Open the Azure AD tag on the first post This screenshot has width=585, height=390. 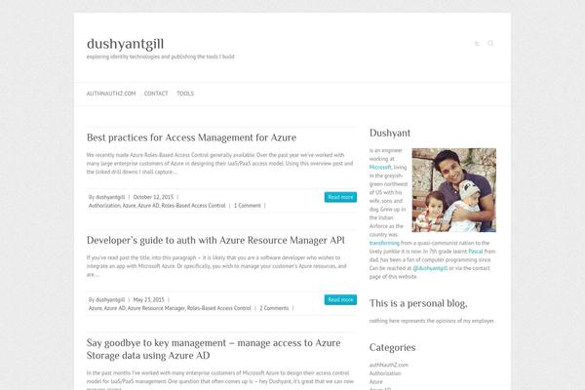coord(148,206)
